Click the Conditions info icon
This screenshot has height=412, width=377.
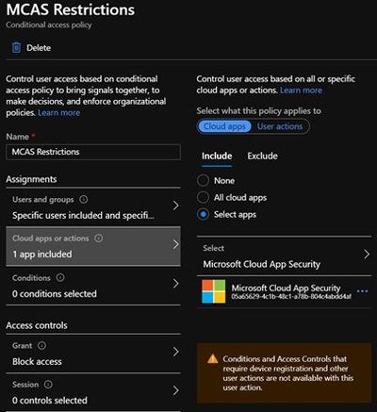tap(60, 277)
